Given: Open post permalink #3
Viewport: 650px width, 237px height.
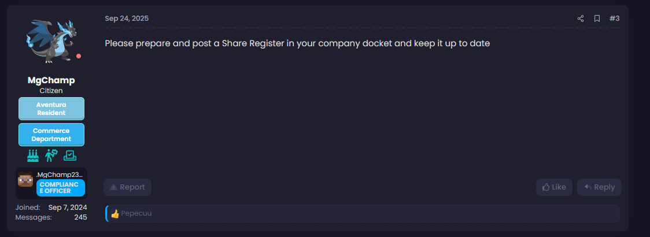Looking at the screenshot, I should click(x=614, y=18).
